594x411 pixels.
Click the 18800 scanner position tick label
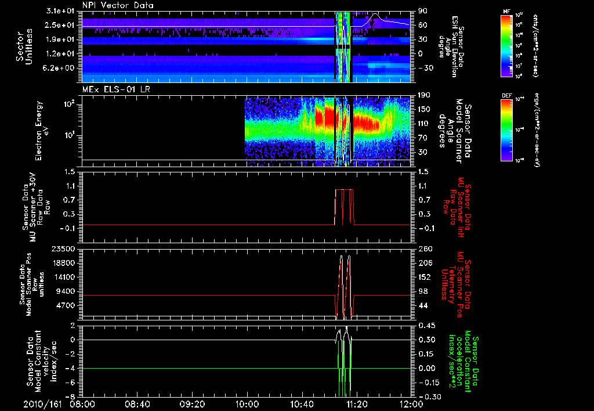(64, 263)
